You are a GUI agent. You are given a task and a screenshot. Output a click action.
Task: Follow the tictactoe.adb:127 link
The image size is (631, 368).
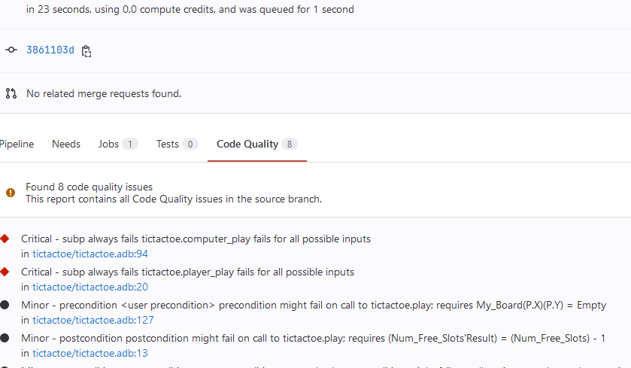point(93,320)
